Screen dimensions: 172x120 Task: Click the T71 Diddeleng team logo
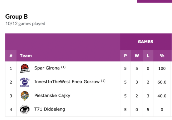click(25, 109)
